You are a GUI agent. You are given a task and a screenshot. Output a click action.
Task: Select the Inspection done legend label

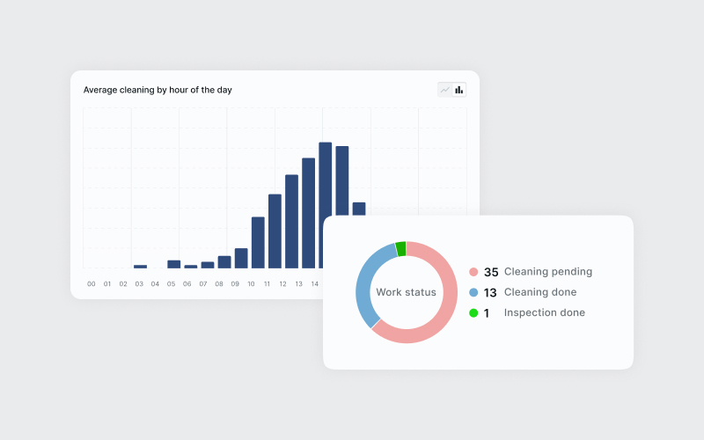point(544,312)
